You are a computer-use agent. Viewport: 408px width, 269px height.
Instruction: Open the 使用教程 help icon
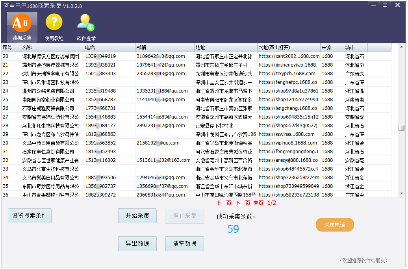tap(54, 27)
